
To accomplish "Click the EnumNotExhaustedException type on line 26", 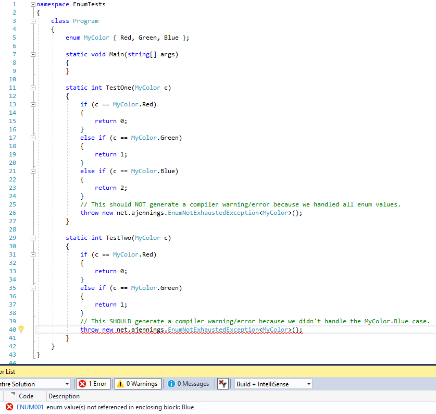I will tap(213, 213).
